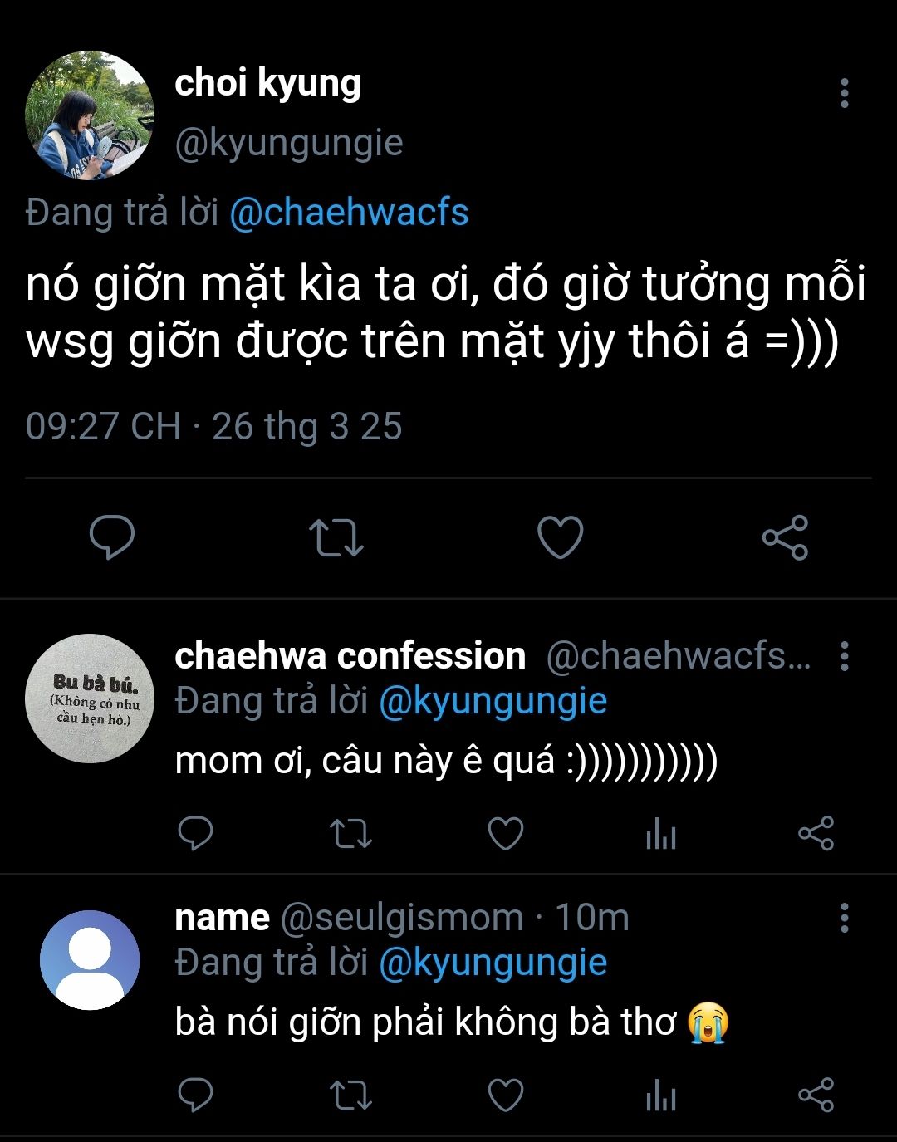View analytics for chaehwa confession's reply
Image resolution: width=897 pixels, height=1142 pixels.
tap(661, 834)
